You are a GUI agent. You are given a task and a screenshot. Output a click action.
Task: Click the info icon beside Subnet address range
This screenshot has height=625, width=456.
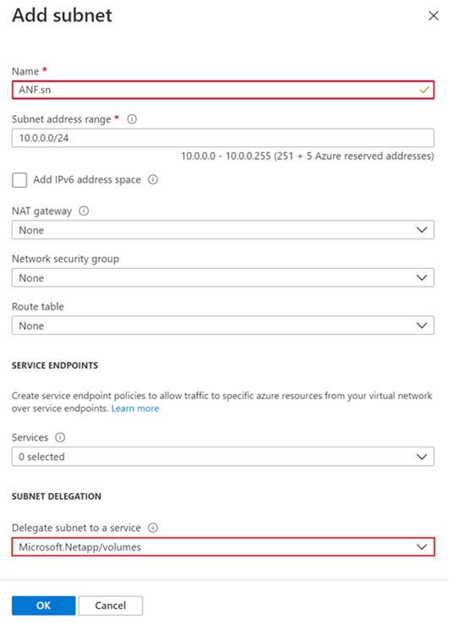[x=132, y=119]
